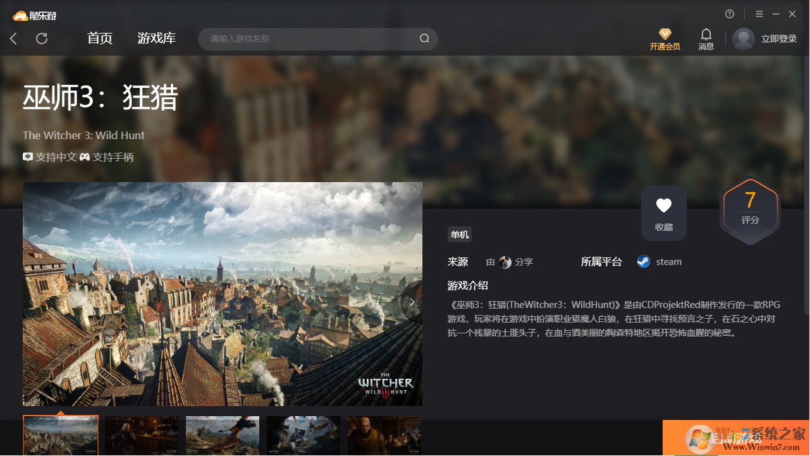This screenshot has width=810, height=456.
Task: Select the third griffin landscape thumbnail
Action: [x=223, y=436]
